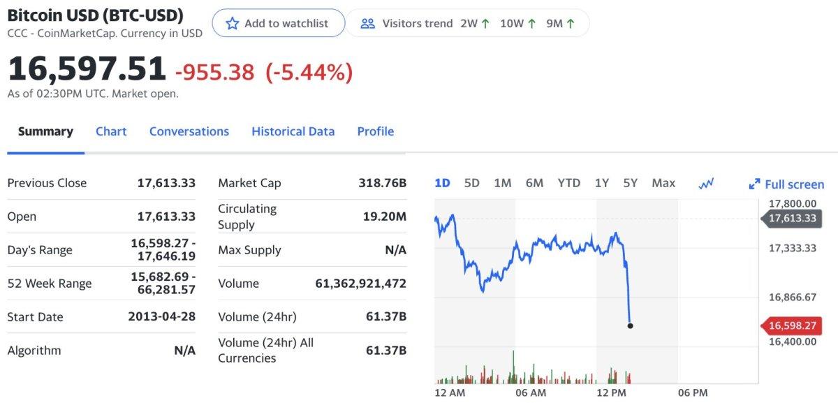Screen dimensions: 838x403
Task: Open the Historical Data tab
Action: (293, 131)
